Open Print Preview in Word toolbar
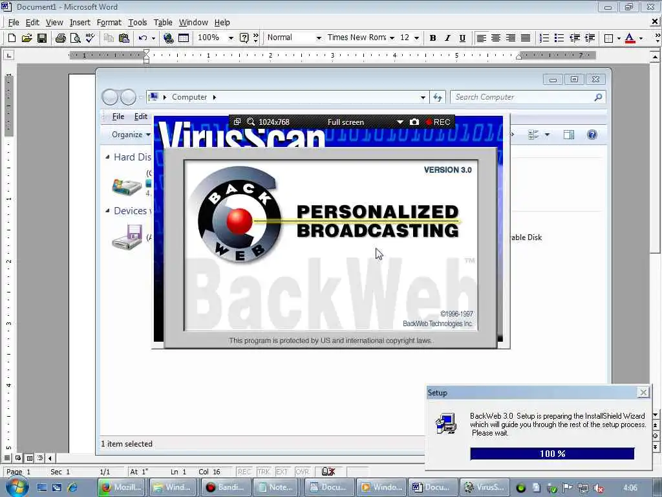The image size is (662, 497). pyautogui.click(x=75, y=38)
